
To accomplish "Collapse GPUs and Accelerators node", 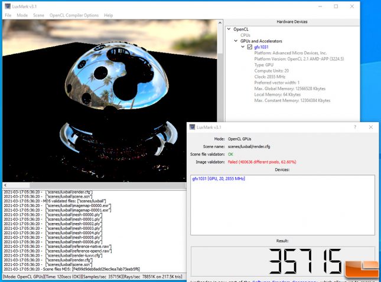I will [x=236, y=41].
